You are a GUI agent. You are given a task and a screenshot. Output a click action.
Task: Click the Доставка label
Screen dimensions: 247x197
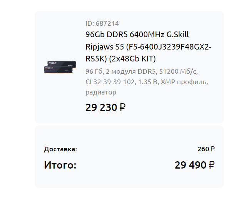click(x=60, y=149)
